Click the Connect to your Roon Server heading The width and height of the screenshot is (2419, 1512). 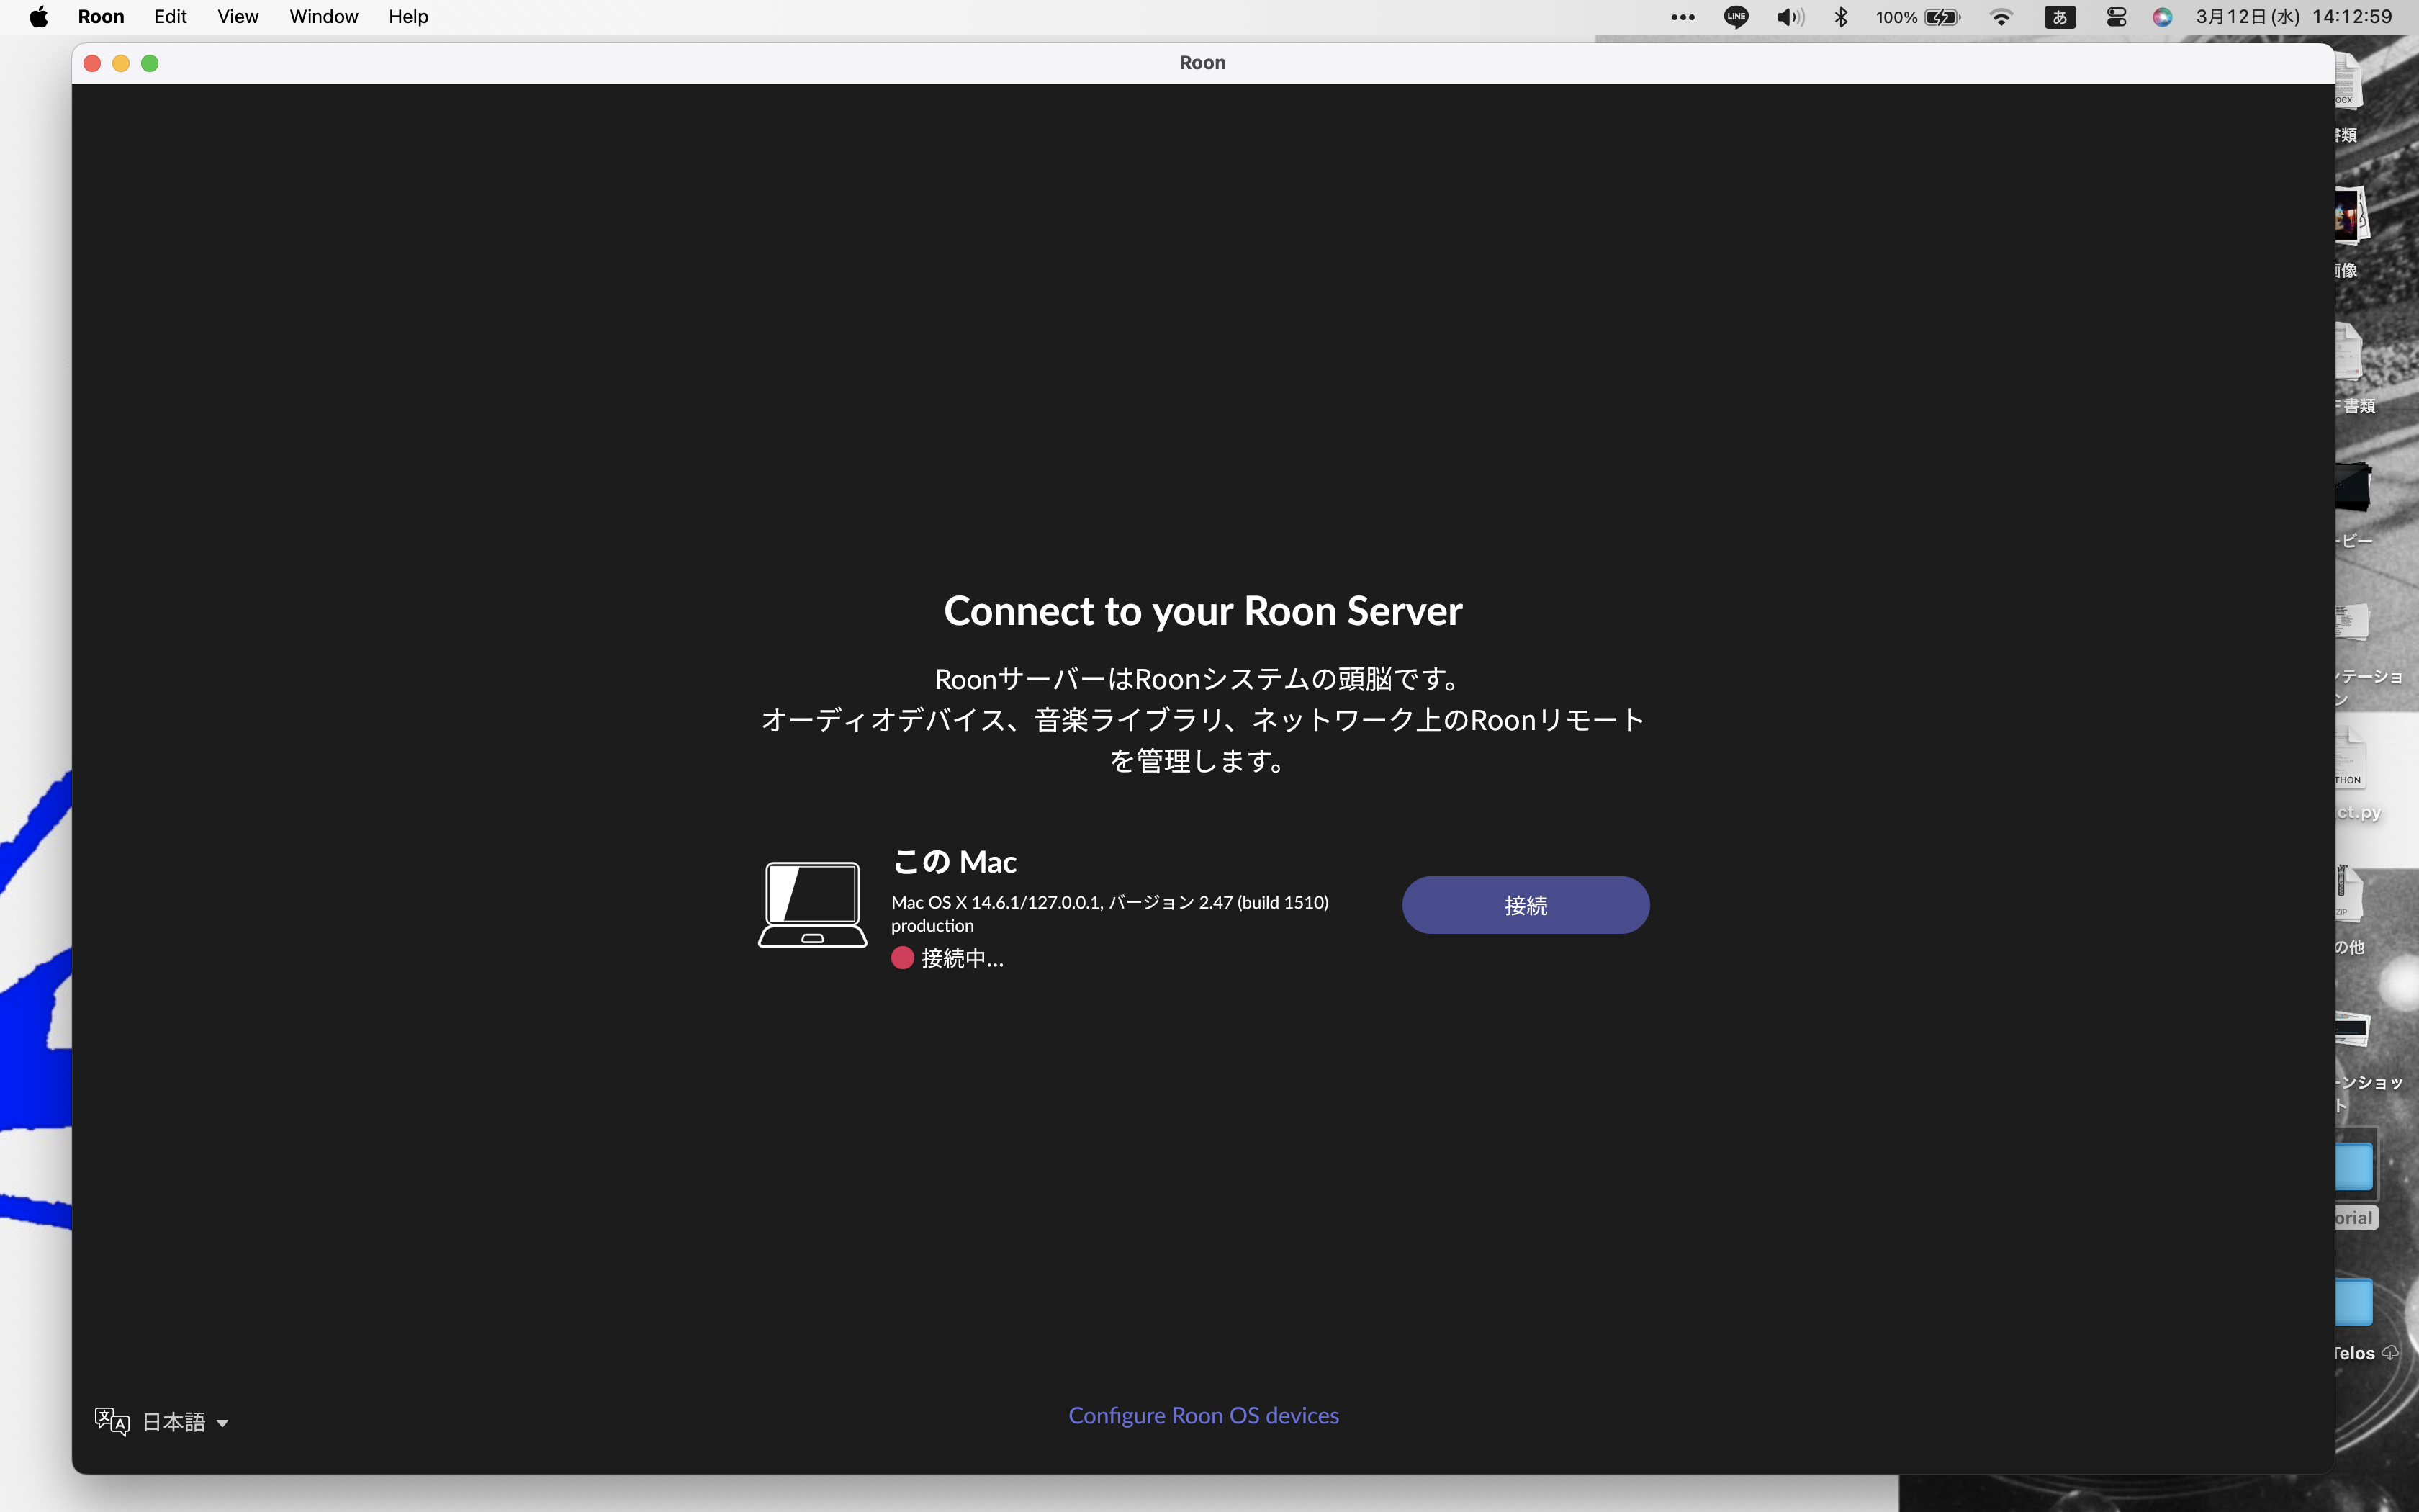pyautogui.click(x=1202, y=611)
